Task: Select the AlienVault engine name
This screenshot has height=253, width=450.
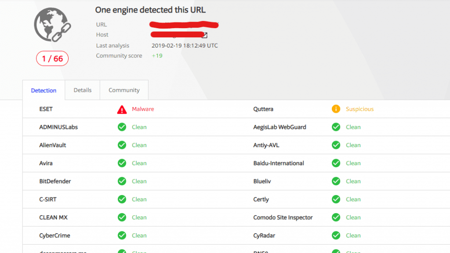Action: coord(53,145)
